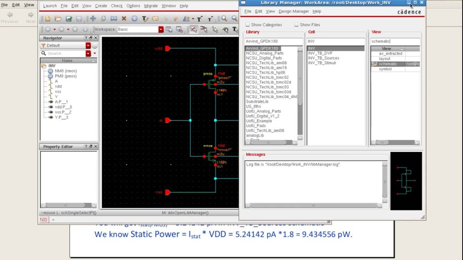Click the Navigator panel help question icon
Screen dimensions: 463x260
point(86,38)
